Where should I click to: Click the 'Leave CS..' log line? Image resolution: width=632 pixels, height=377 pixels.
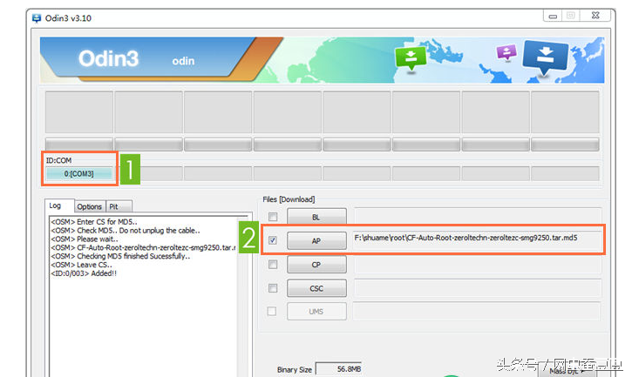81,265
